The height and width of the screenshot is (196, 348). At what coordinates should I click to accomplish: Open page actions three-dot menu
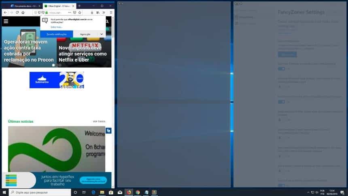70,13
